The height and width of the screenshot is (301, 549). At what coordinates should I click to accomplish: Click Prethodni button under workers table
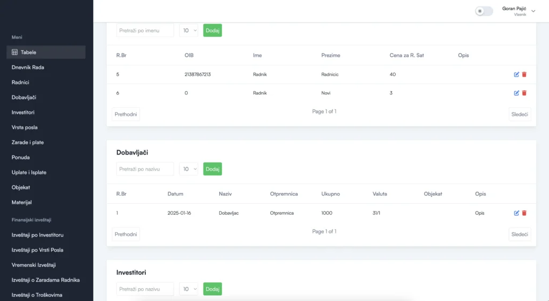[126, 114]
